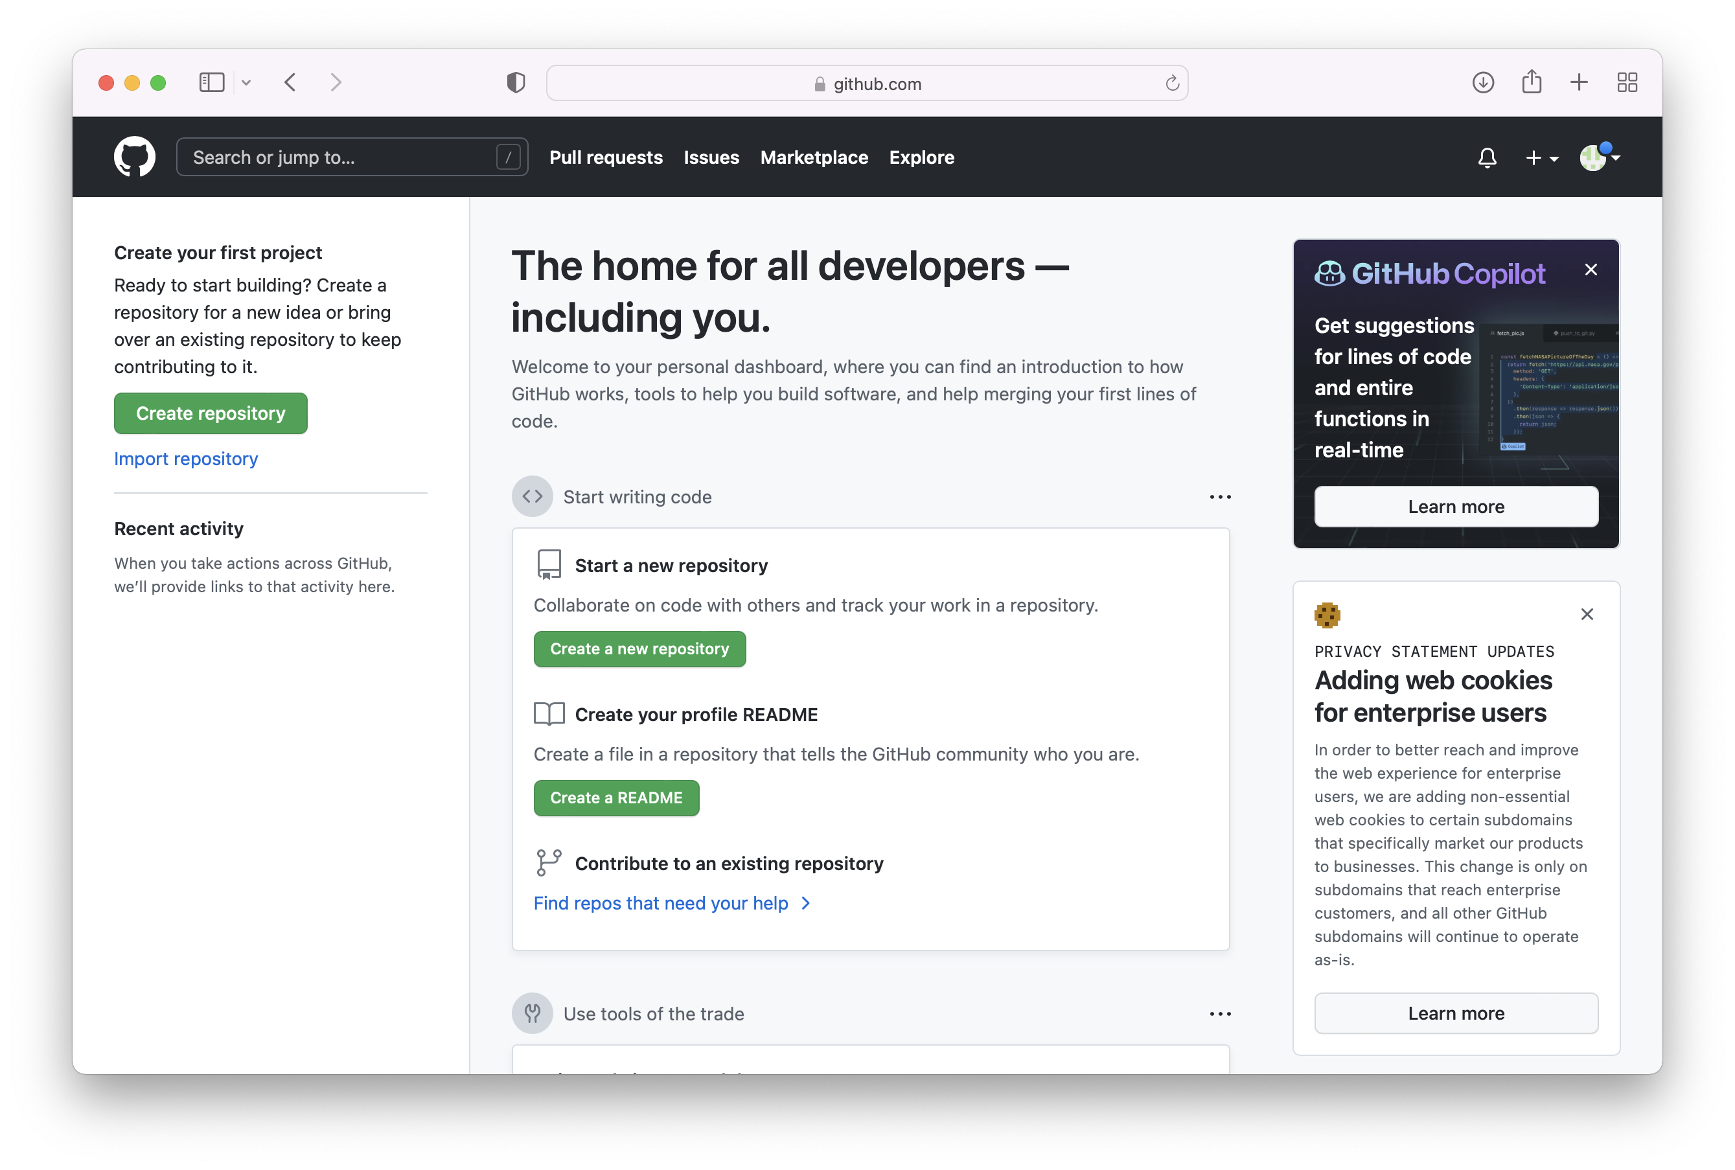
Task: Click the GitHub octocat logo
Action: (134, 157)
